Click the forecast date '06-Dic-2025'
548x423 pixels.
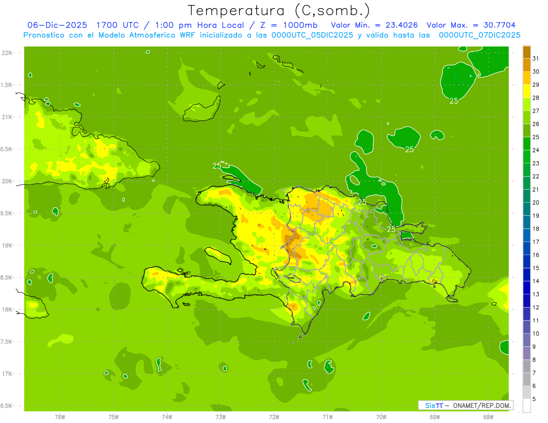click(x=57, y=25)
